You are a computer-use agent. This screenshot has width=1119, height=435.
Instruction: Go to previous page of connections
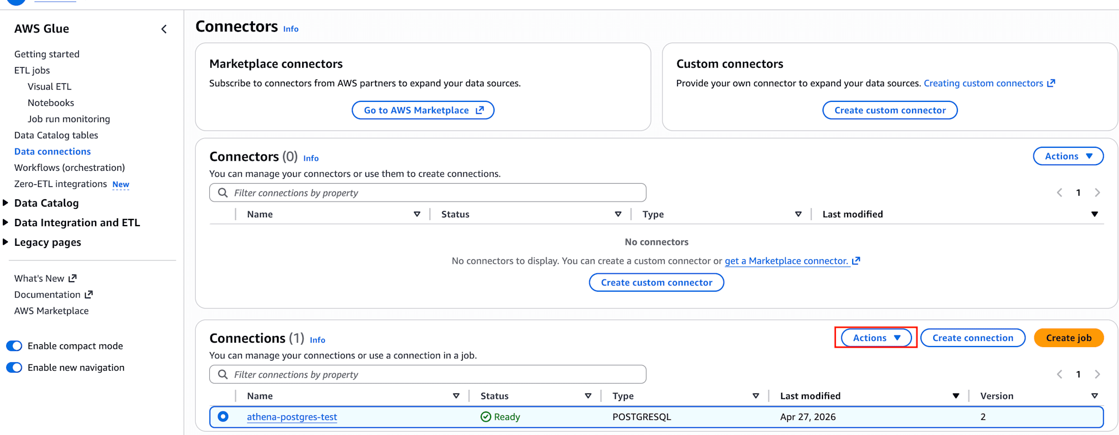coord(1059,375)
